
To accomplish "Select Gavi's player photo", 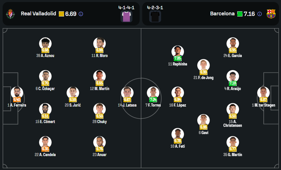I will point(203,120).
